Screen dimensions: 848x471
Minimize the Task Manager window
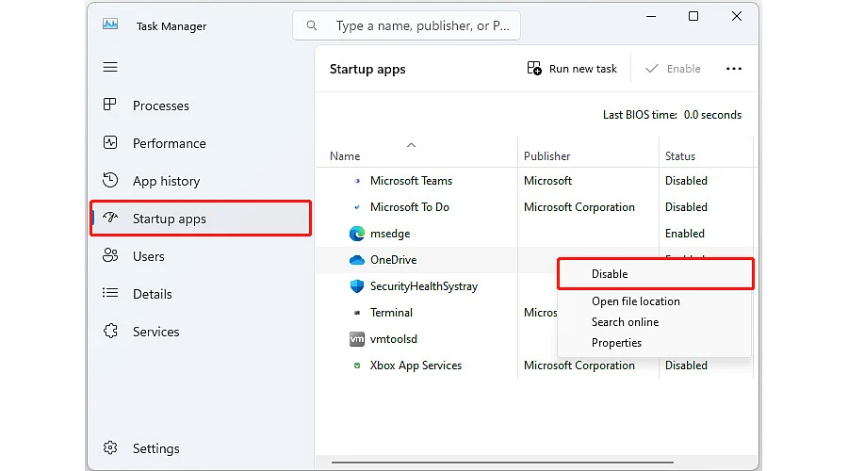pyautogui.click(x=651, y=16)
